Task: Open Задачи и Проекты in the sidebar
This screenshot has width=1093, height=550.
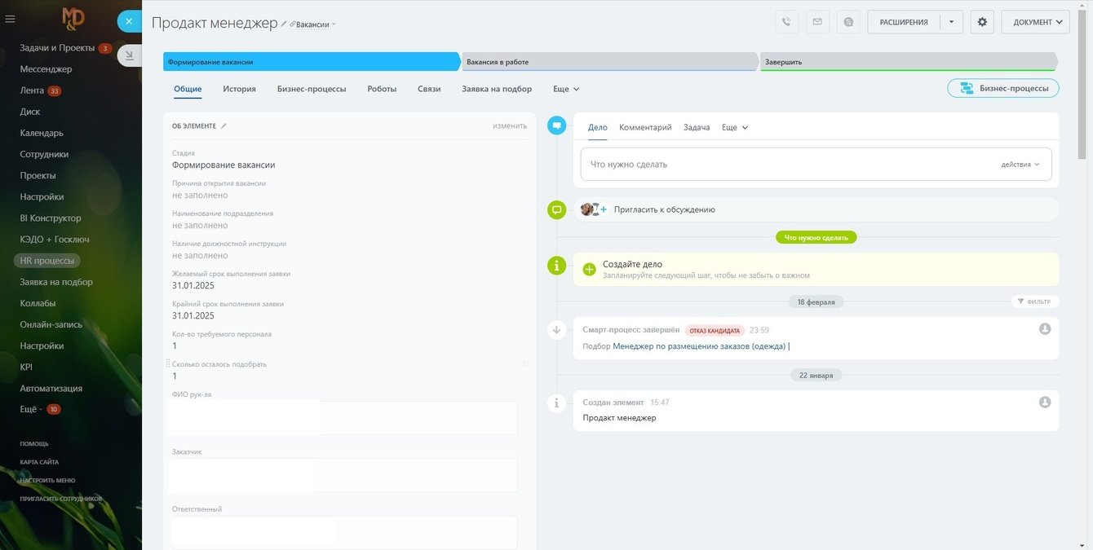Action: point(57,48)
